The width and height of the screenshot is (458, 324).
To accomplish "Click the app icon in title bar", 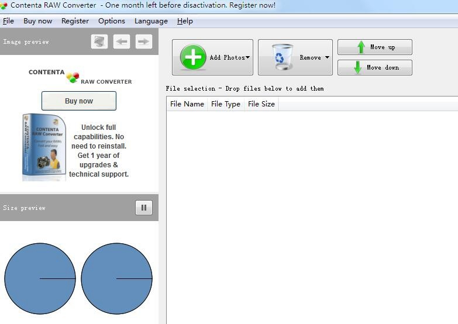I will (4, 5).
